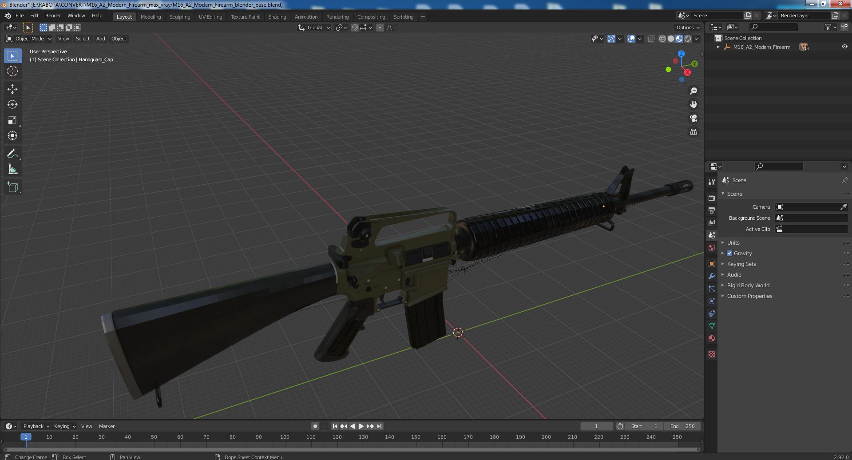This screenshot has height=460, width=852.
Task: Add a new workspace tab
Action: (423, 17)
